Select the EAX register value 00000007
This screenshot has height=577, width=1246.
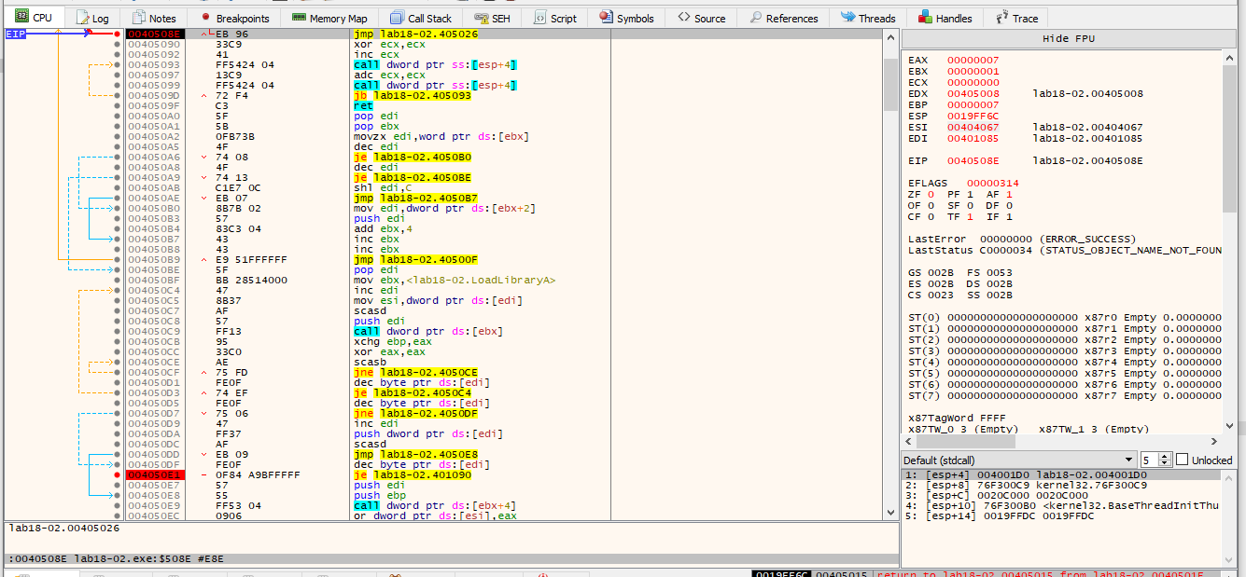973,60
